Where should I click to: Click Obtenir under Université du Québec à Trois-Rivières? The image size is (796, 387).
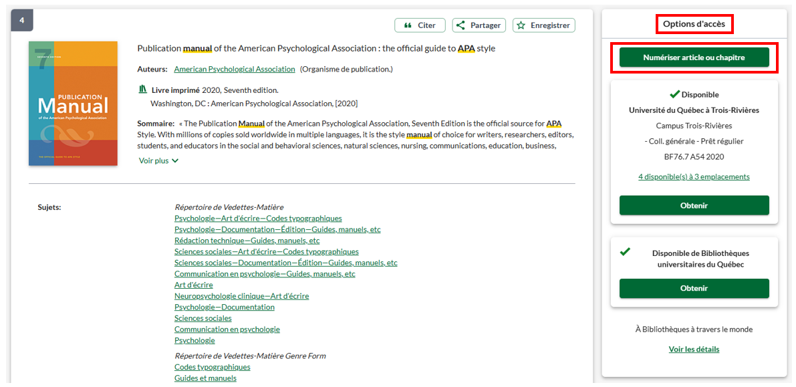pyautogui.click(x=694, y=205)
